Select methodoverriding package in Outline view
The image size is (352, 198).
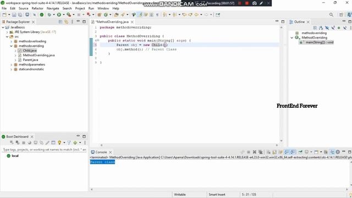[x=314, y=33]
